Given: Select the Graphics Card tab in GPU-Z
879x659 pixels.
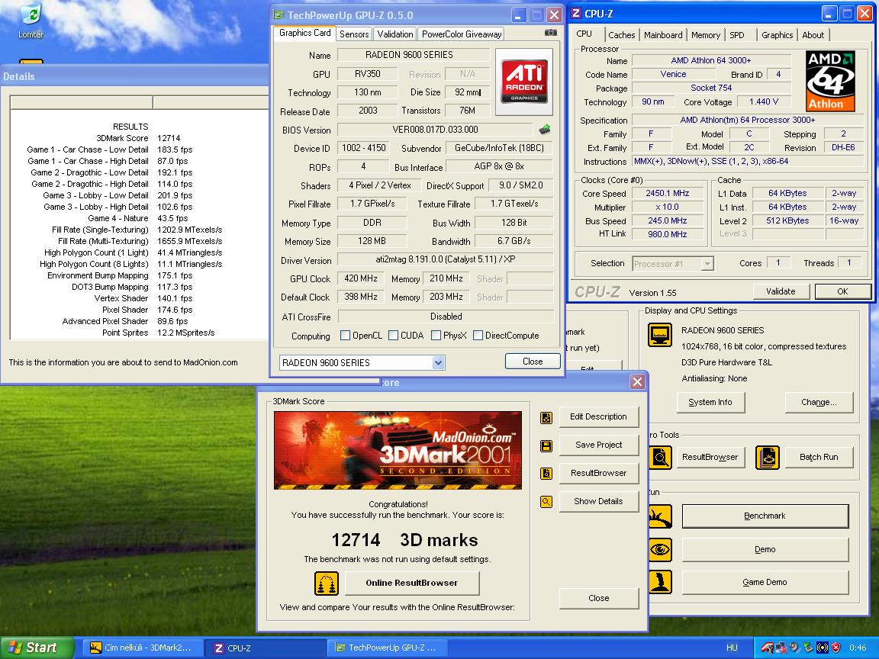Looking at the screenshot, I should [x=305, y=33].
